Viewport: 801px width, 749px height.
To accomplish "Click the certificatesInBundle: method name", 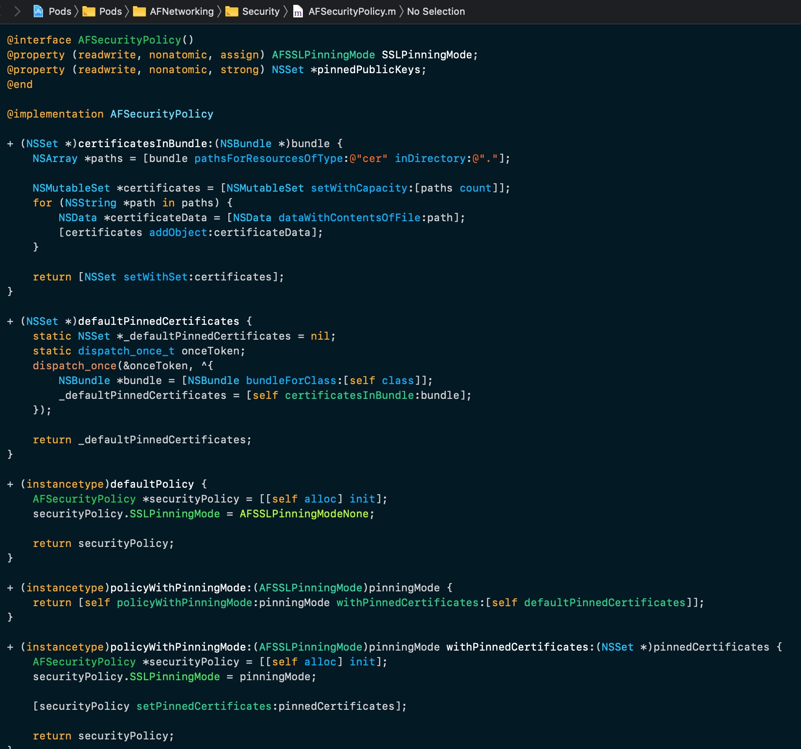I will click(x=146, y=144).
